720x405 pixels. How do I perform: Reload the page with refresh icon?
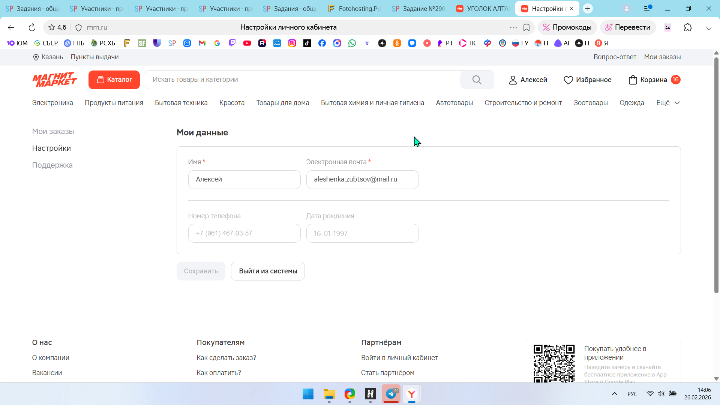(32, 27)
